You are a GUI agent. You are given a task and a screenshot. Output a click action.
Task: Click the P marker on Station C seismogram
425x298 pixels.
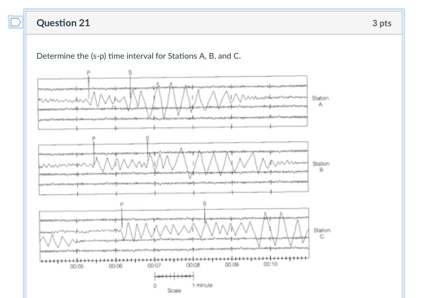coord(121,205)
